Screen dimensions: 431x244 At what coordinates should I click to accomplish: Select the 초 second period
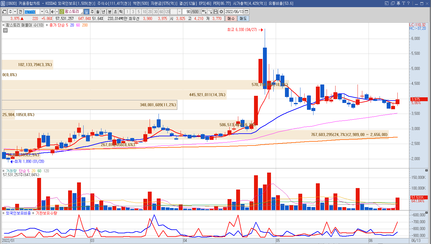[x=115, y=12]
